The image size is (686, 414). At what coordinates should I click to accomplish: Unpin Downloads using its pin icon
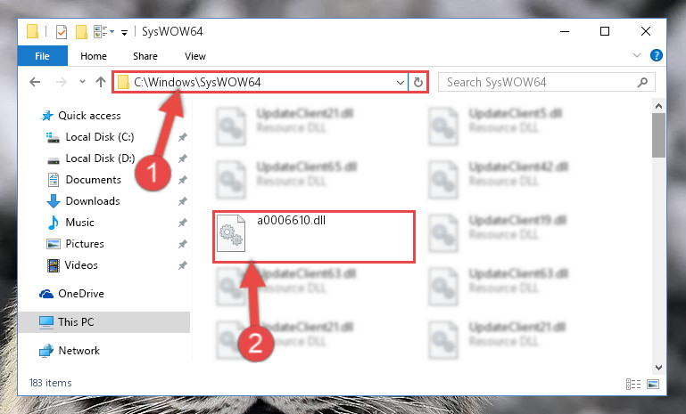(x=183, y=201)
